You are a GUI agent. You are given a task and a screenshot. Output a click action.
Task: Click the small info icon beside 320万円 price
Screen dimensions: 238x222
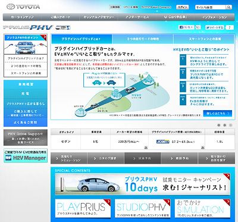tap(146, 148)
